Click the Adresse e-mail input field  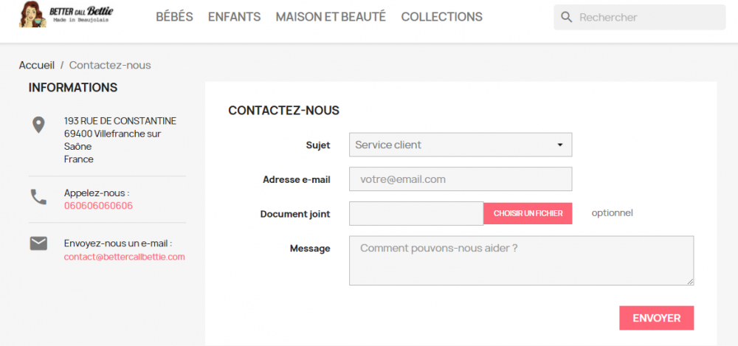click(460, 179)
